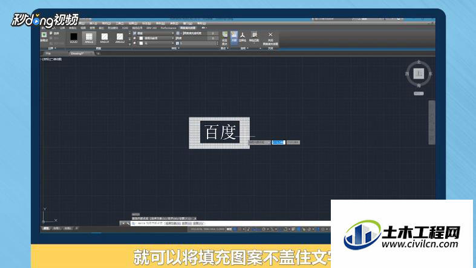Open the Hatch Creation ribbon tab
The image size is (476, 268).
coord(188,28)
